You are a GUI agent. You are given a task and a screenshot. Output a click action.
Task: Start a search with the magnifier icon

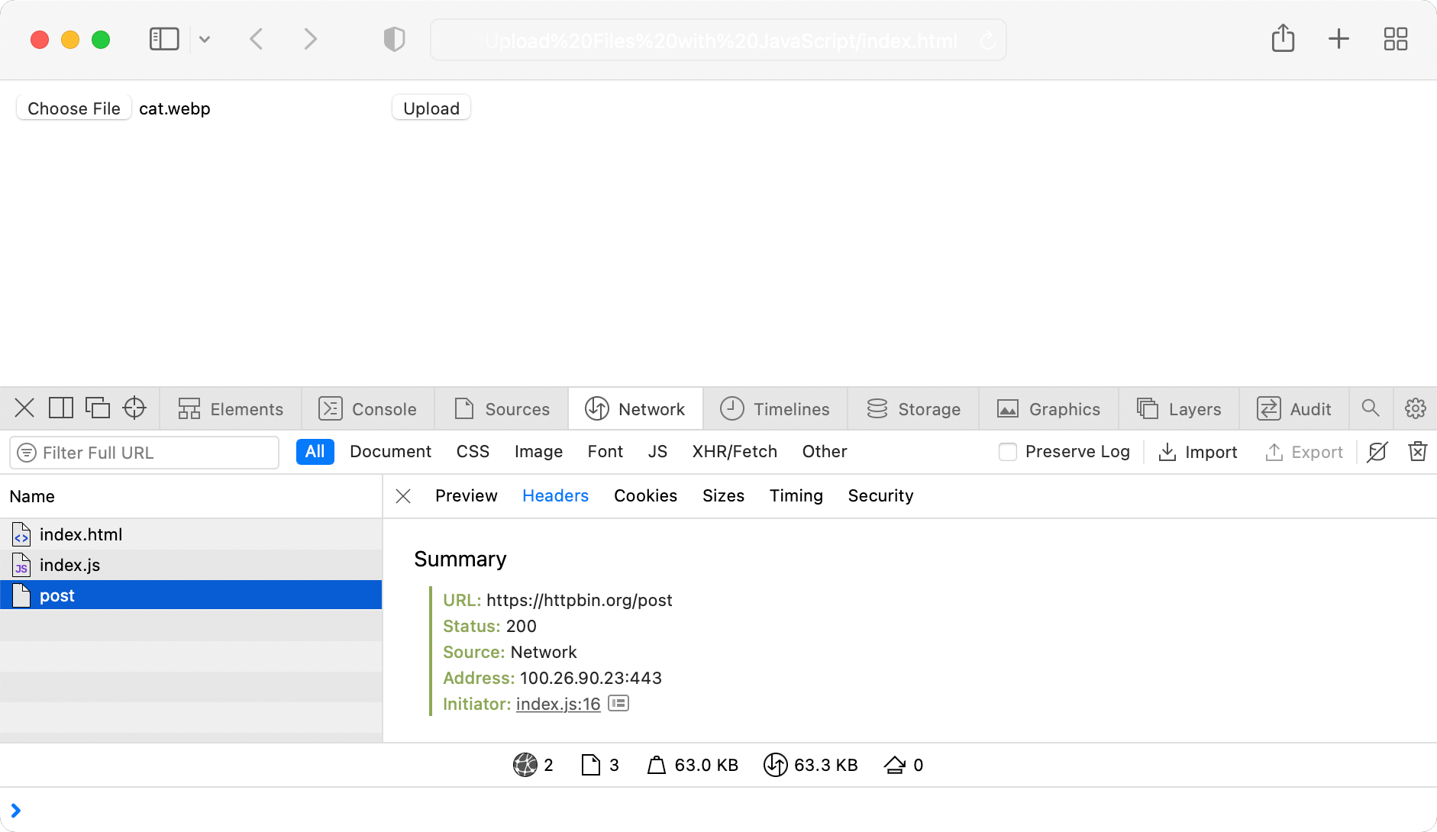tap(1371, 408)
